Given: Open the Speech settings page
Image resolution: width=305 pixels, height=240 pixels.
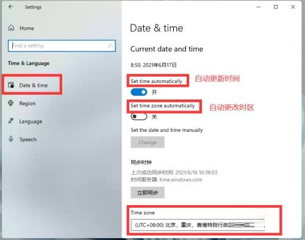Looking at the screenshot, I should (x=28, y=139).
